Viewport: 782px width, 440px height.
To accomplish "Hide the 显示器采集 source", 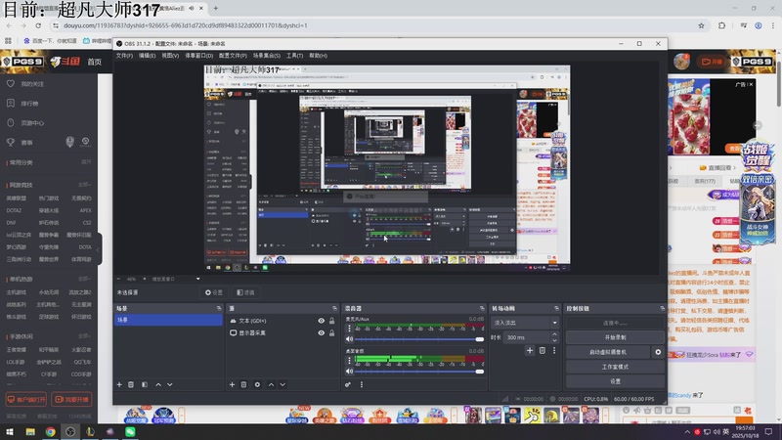I will (322, 332).
